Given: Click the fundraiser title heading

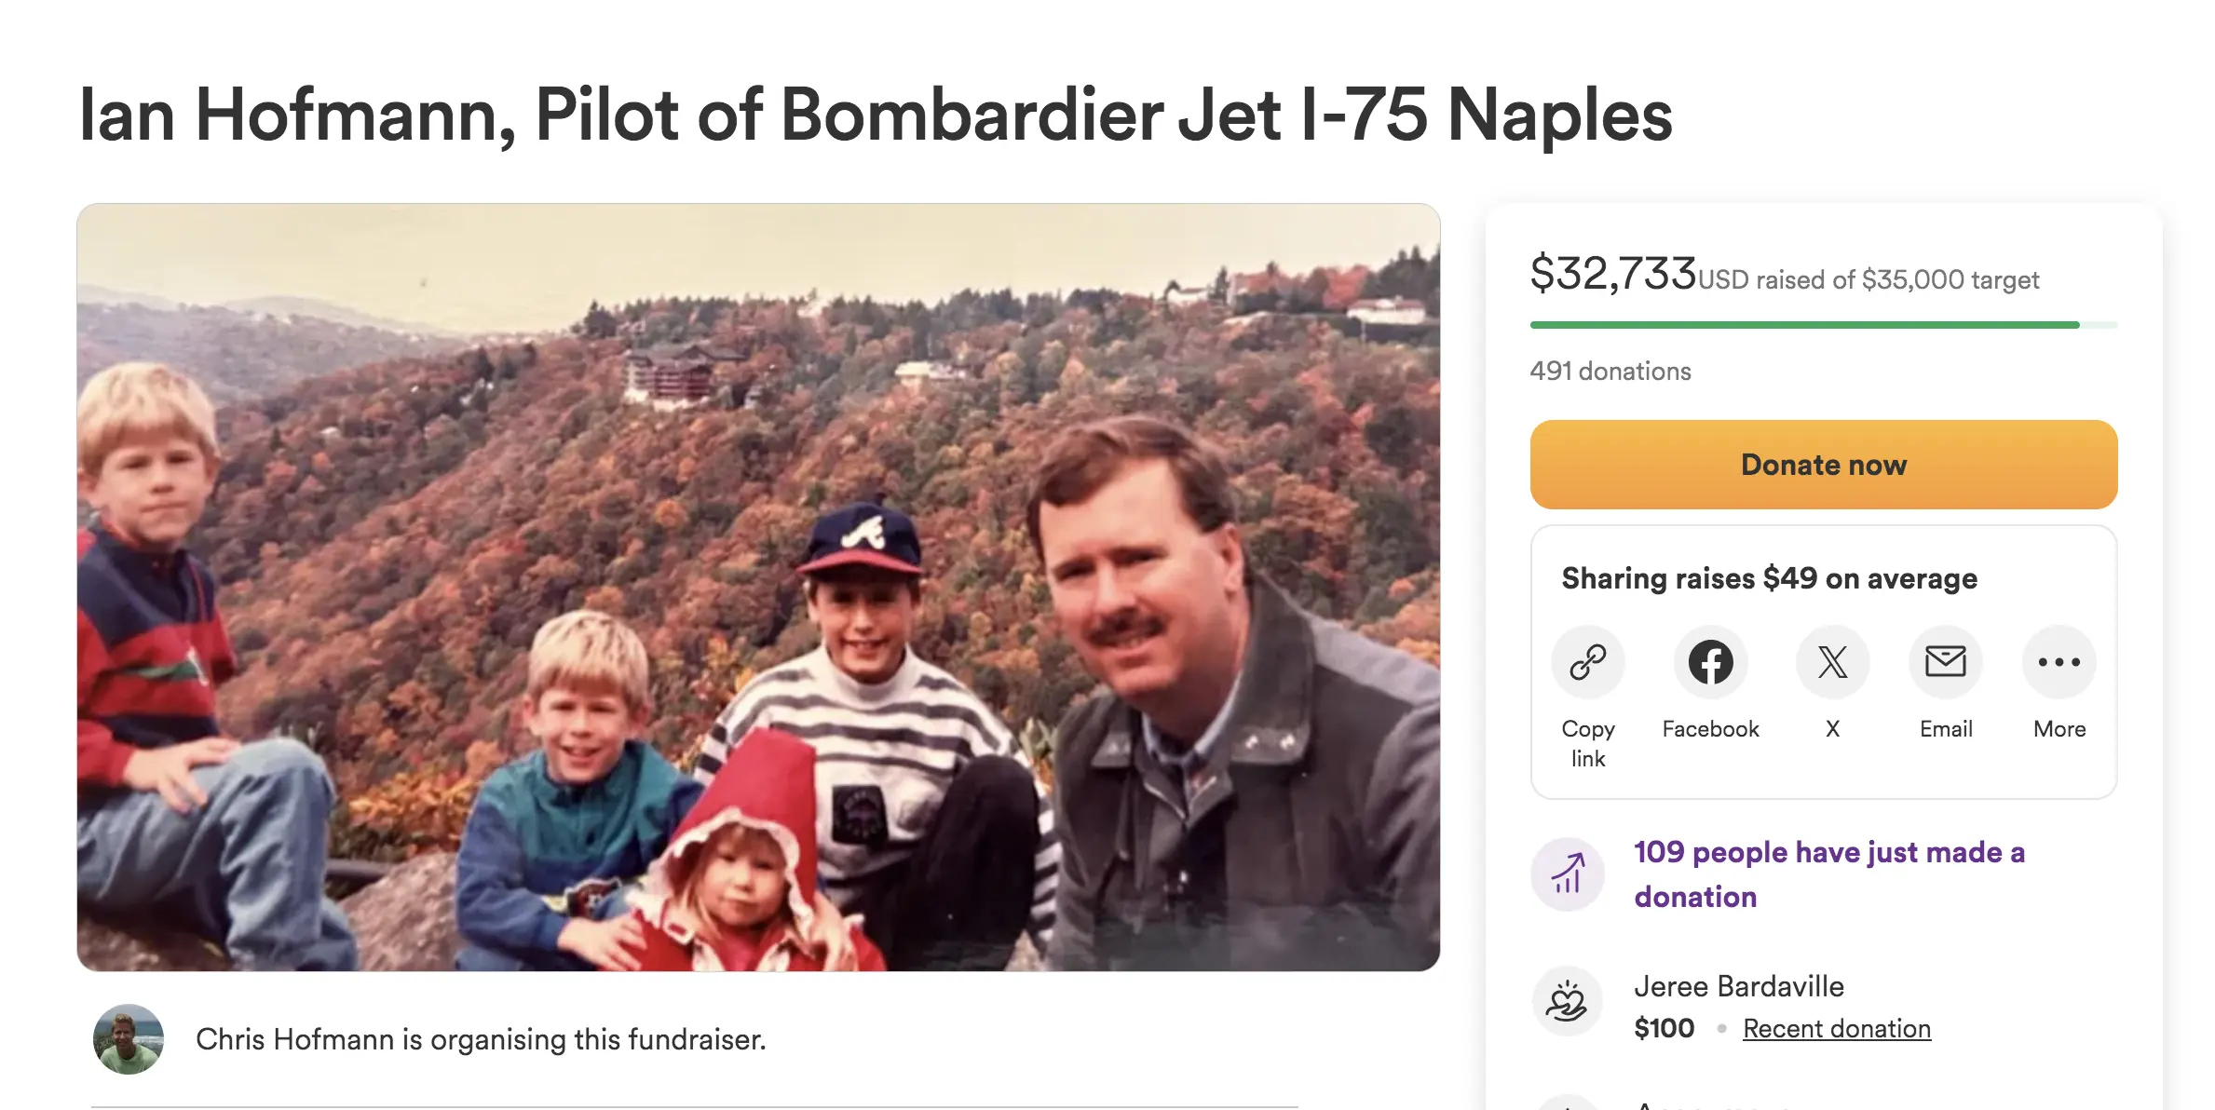Looking at the screenshot, I should (x=876, y=115).
